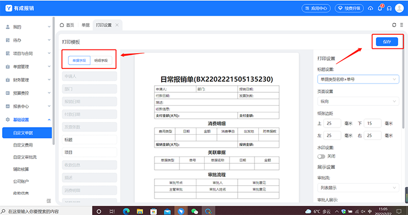The image size is (408, 215).
Task: Click the 日常报销单 title in preview
Action: [x=217, y=79]
